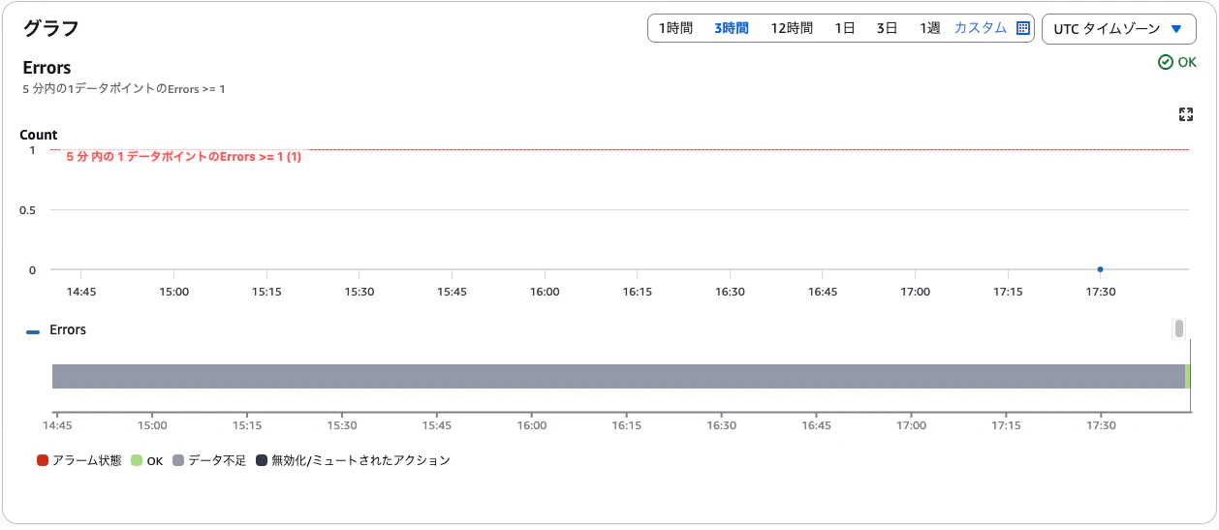1219x530 pixels.
Task: Select the 1週 time range
Action: tap(929, 28)
